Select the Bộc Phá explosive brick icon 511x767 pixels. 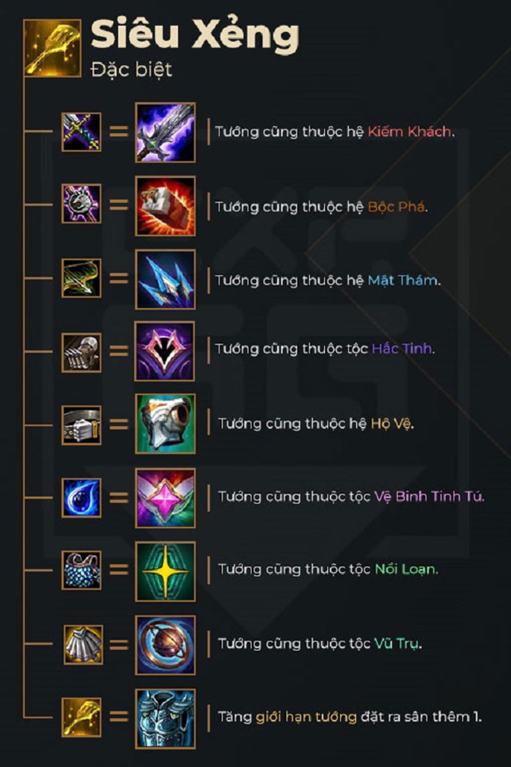pos(165,206)
